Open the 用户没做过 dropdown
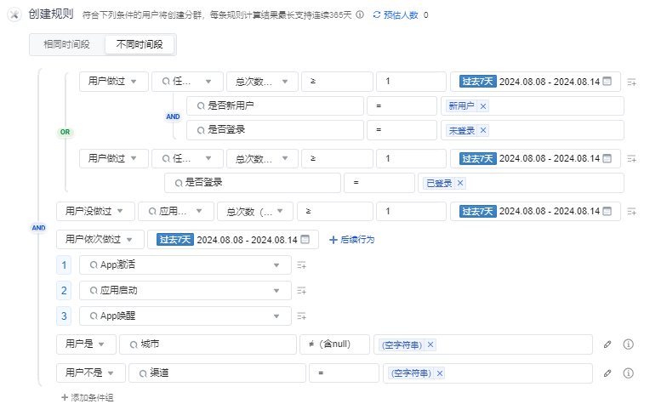The width and height of the screenshot is (667, 404). (x=95, y=211)
